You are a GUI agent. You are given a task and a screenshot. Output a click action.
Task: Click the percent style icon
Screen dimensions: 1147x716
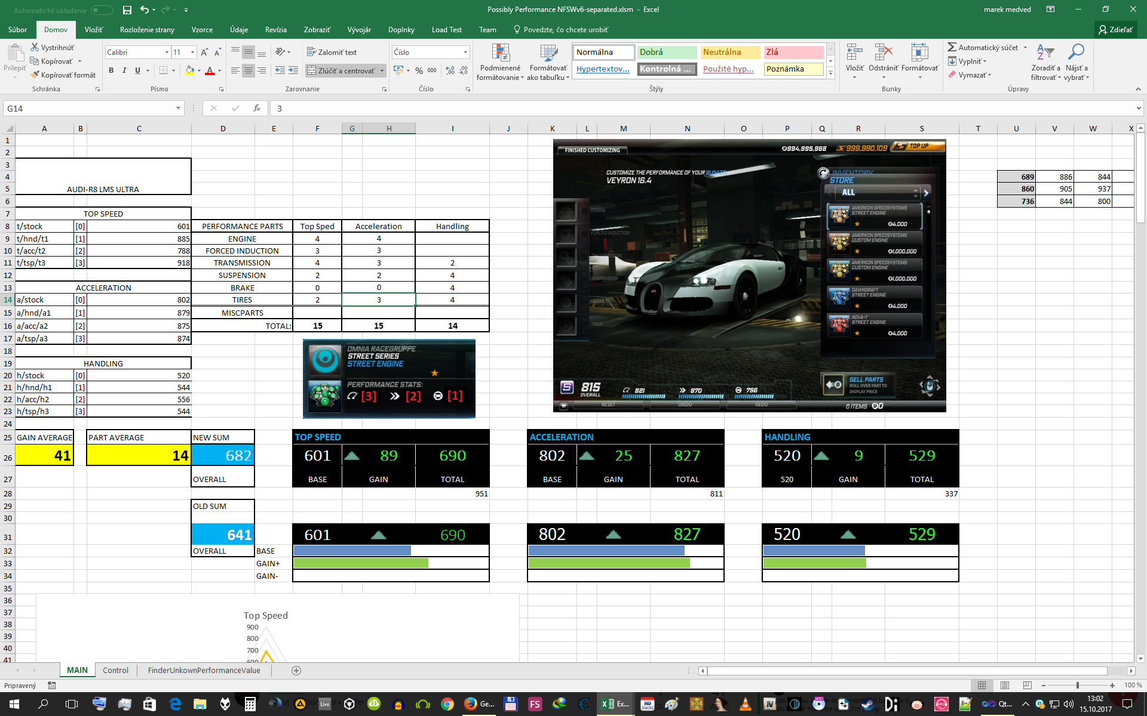click(419, 70)
